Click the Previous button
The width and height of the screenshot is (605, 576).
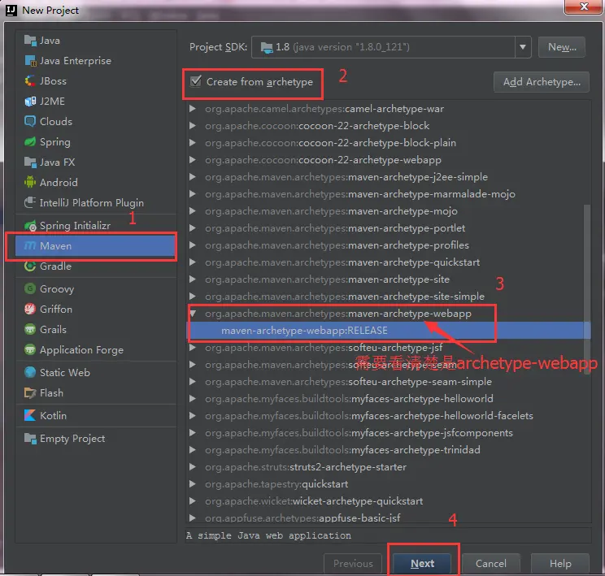[353, 563]
